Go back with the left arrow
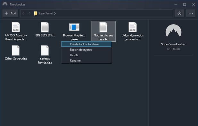This screenshot has width=198, height=126. [x=24, y=13]
